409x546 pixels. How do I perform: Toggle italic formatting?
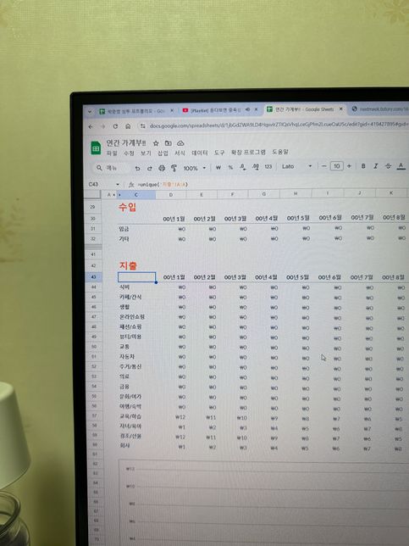(x=376, y=166)
